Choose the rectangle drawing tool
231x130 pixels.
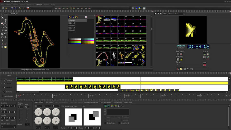2,27
